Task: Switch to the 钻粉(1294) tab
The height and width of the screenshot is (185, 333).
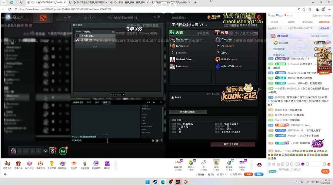Action: click(324, 22)
